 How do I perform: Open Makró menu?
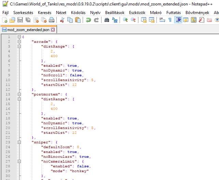pos(156,13)
